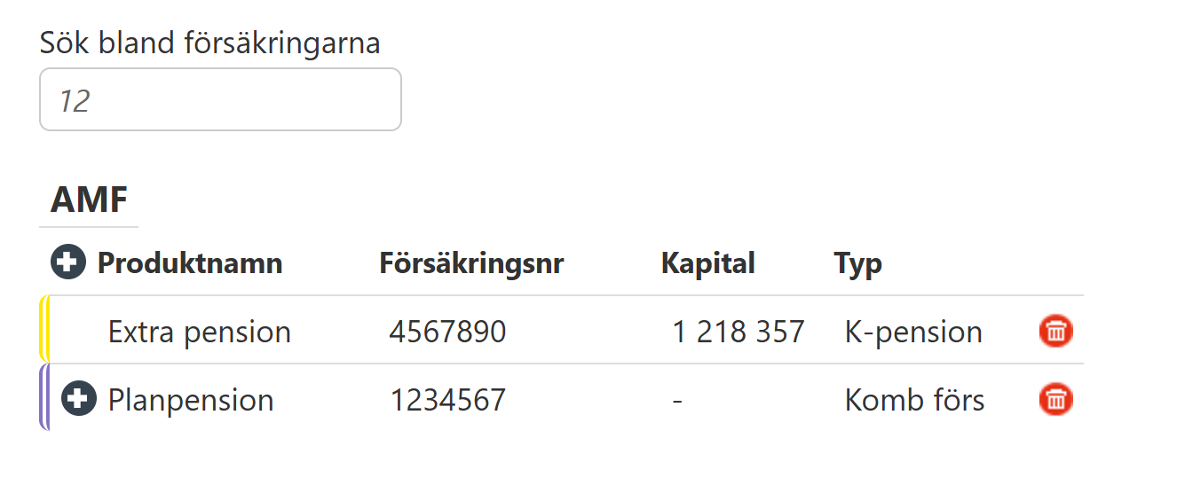Image resolution: width=1177 pixels, height=501 pixels.
Task: Select the Extra pension product name
Action: pyautogui.click(x=200, y=332)
